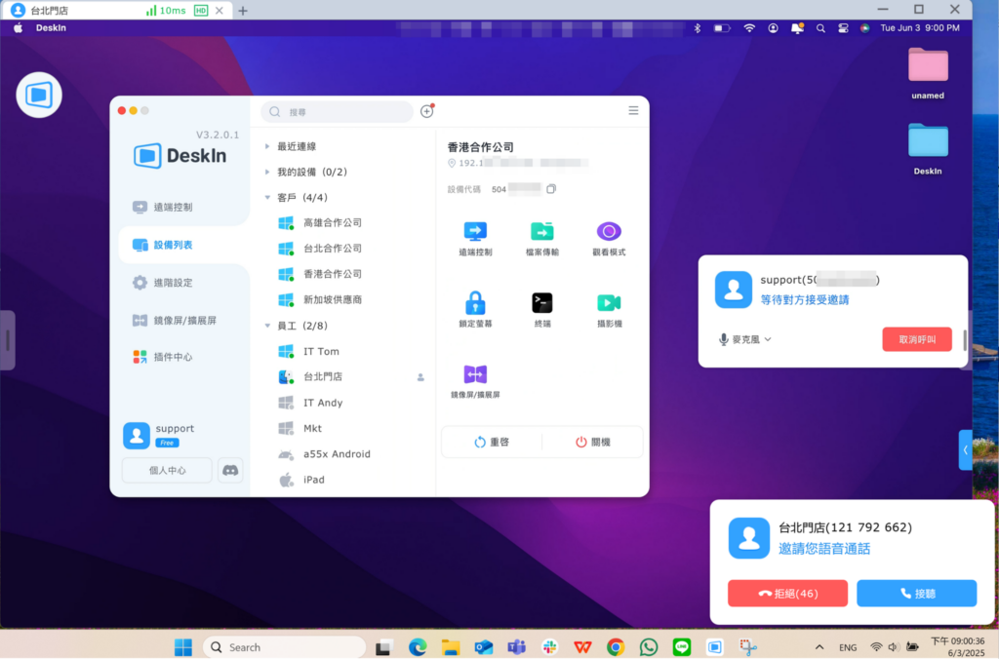Click 重啓 restart button
999x659 pixels.
pos(492,442)
